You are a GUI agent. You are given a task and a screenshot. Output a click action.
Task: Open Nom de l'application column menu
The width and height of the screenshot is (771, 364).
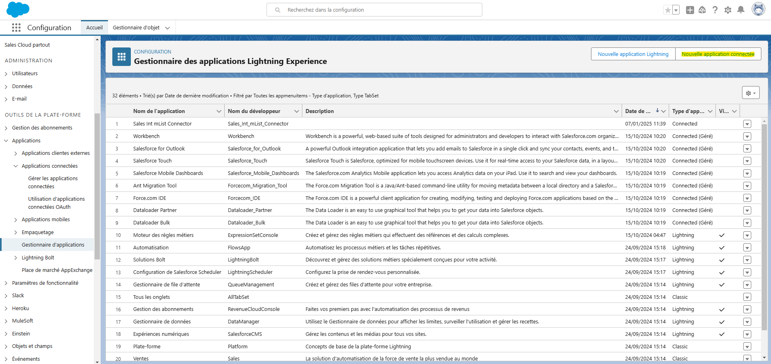219,111
